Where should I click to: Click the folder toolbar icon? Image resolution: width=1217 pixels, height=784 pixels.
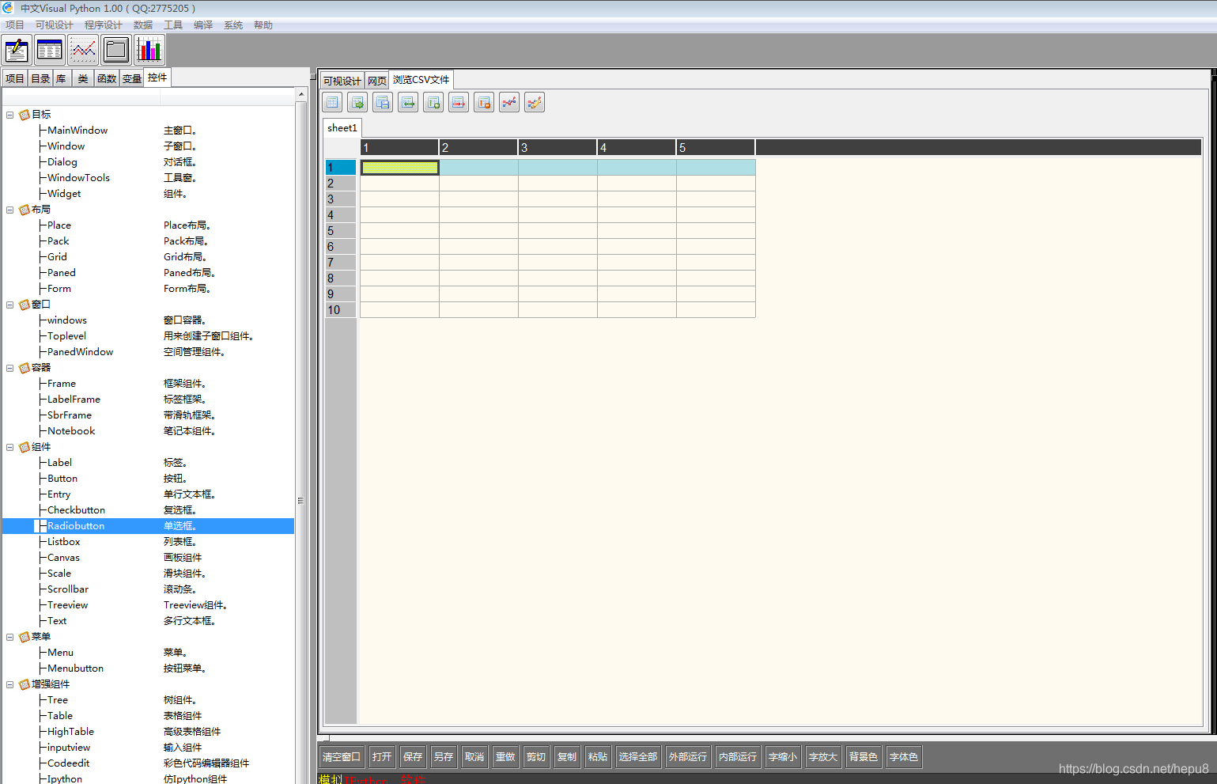(116, 50)
